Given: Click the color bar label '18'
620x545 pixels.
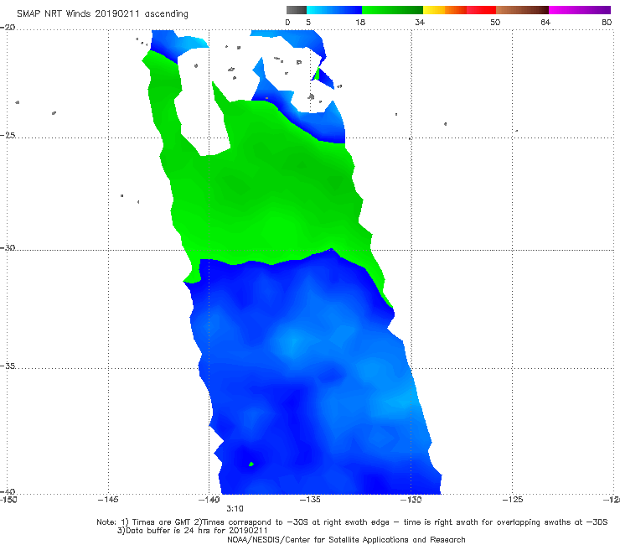Looking at the screenshot, I should 360,23.
